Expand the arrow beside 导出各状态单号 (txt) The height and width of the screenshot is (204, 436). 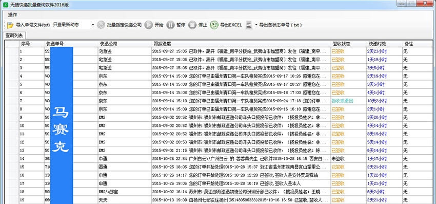[256, 25]
